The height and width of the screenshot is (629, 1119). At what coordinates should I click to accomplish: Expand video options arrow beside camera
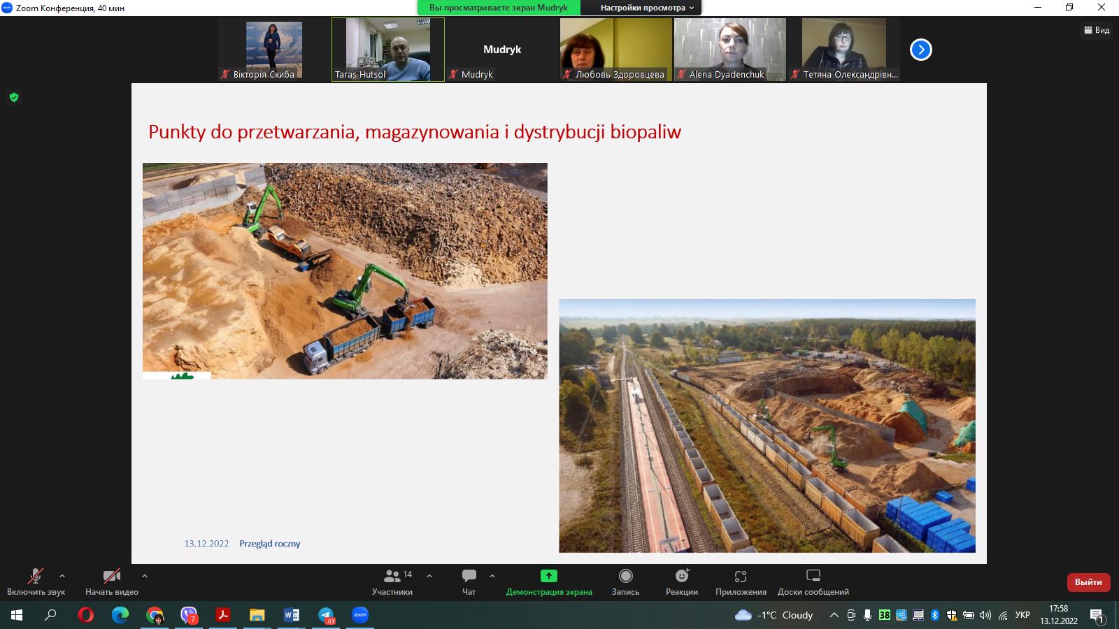point(145,576)
